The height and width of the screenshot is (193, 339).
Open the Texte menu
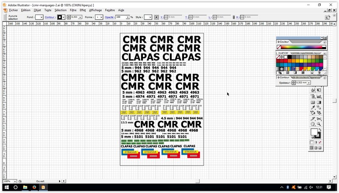[48, 10]
